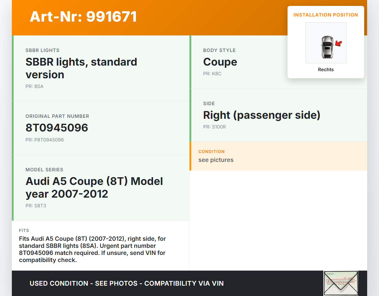This screenshot has width=379, height=296.
Task: Click the Rechts caption under the car
Action: pyautogui.click(x=326, y=69)
